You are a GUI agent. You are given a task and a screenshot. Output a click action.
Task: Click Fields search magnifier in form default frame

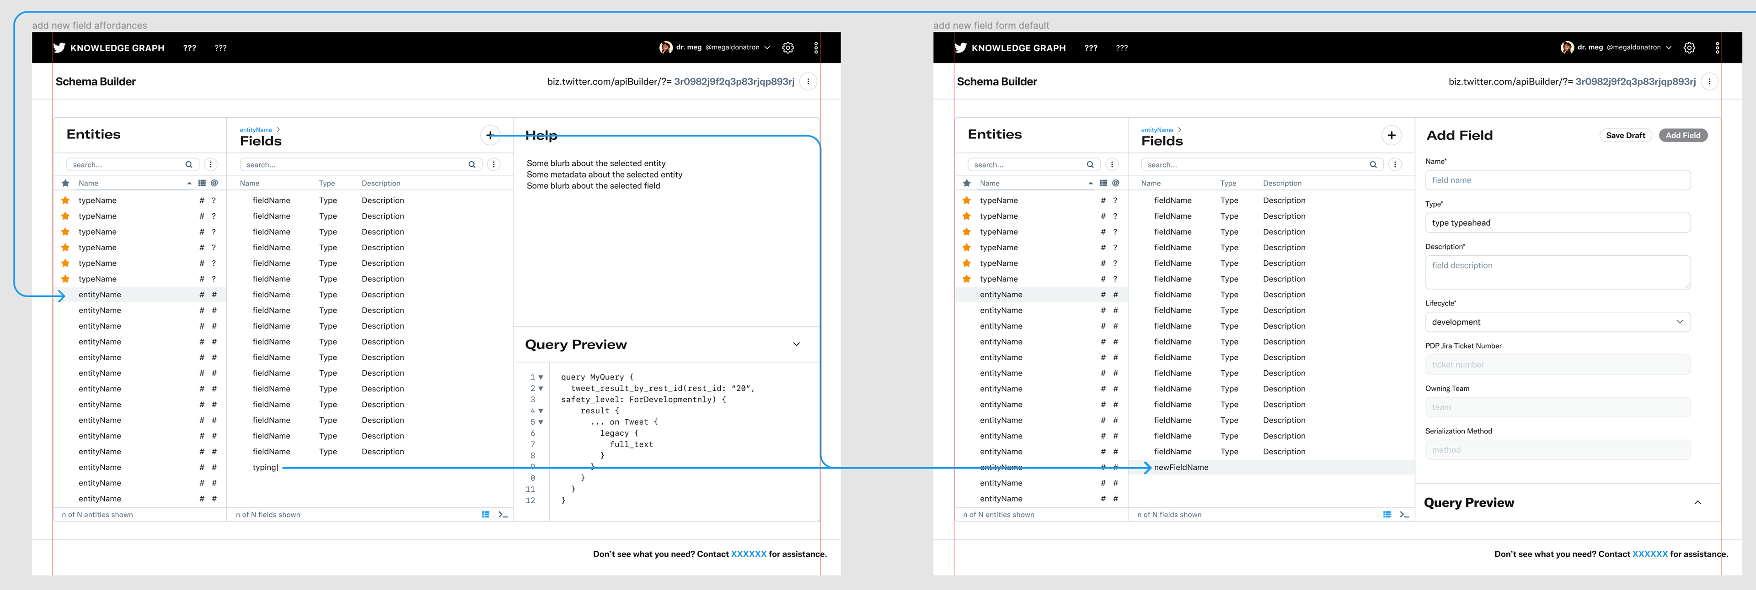coord(1373,165)
